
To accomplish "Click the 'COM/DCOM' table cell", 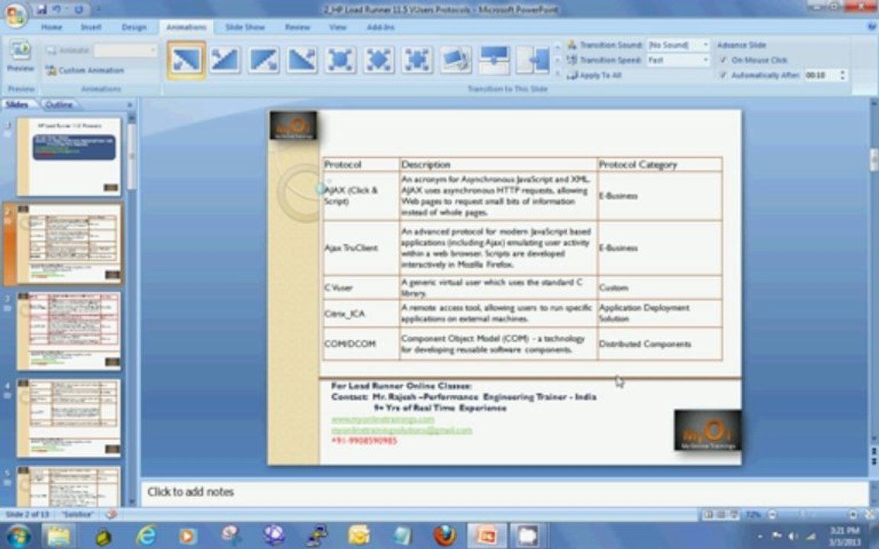I will coord(360,343).
